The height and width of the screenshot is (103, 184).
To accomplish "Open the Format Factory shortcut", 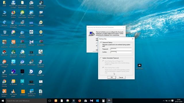I will (x=31, y=5).
